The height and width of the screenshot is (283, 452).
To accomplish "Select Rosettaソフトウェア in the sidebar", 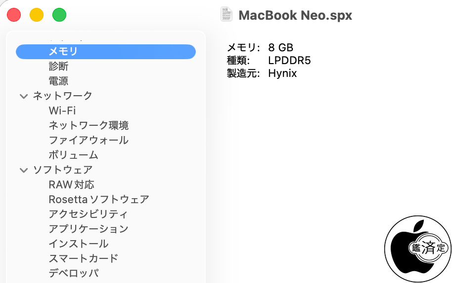I will click(x=99, y=199).
